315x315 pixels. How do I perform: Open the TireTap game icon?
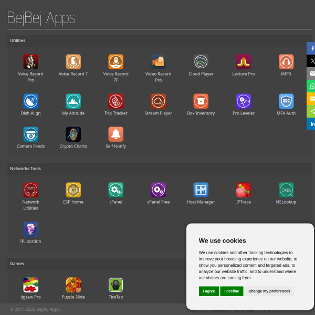click(116, 285)
